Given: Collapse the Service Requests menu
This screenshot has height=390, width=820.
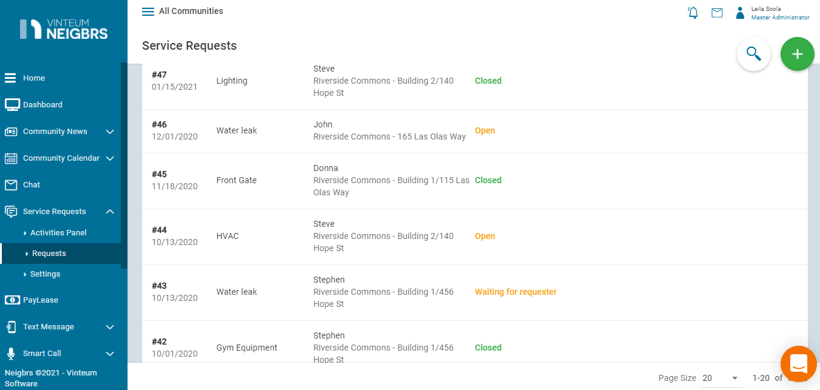Looking at the screenshot, I should tap(110, 212).
